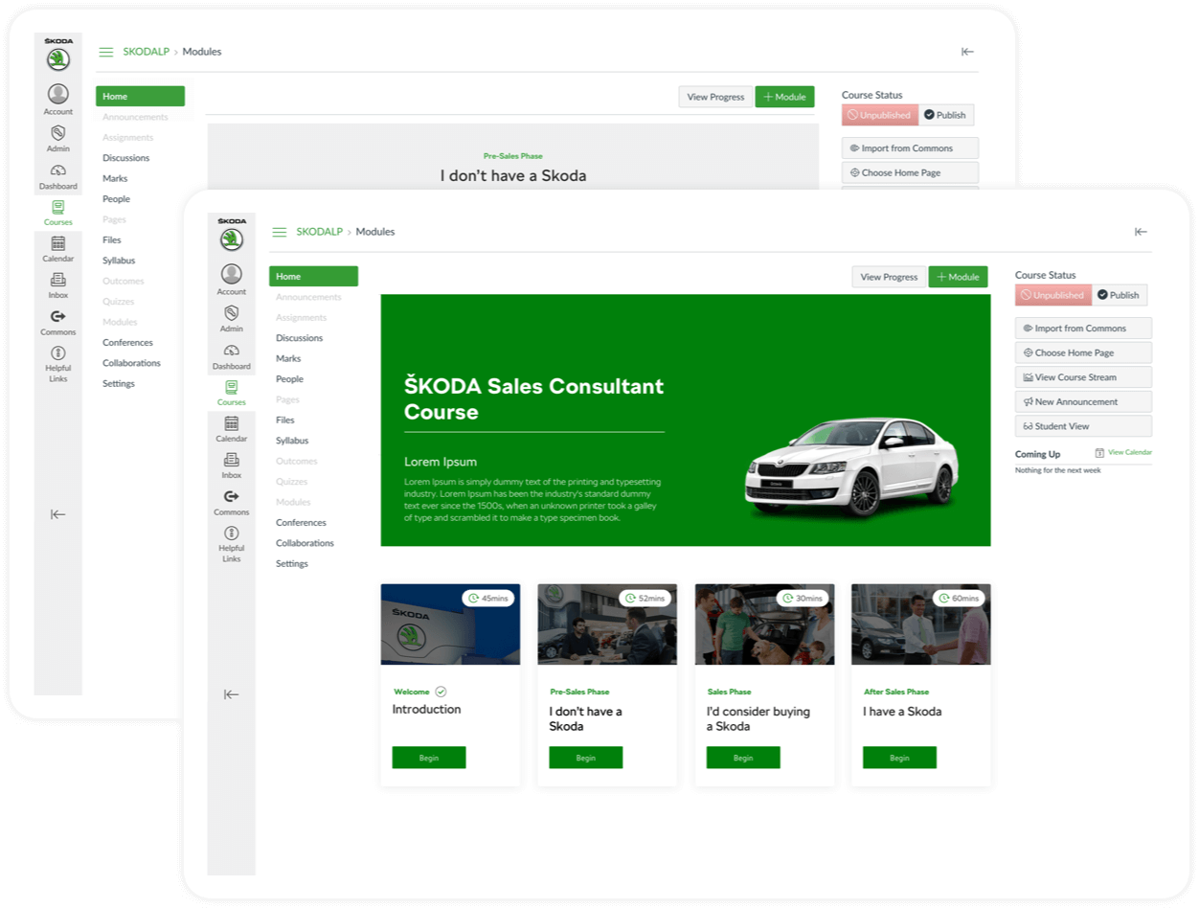Open Discussions in back window course menu
The image size is (1199, 908).
click(x=126, y=158)
